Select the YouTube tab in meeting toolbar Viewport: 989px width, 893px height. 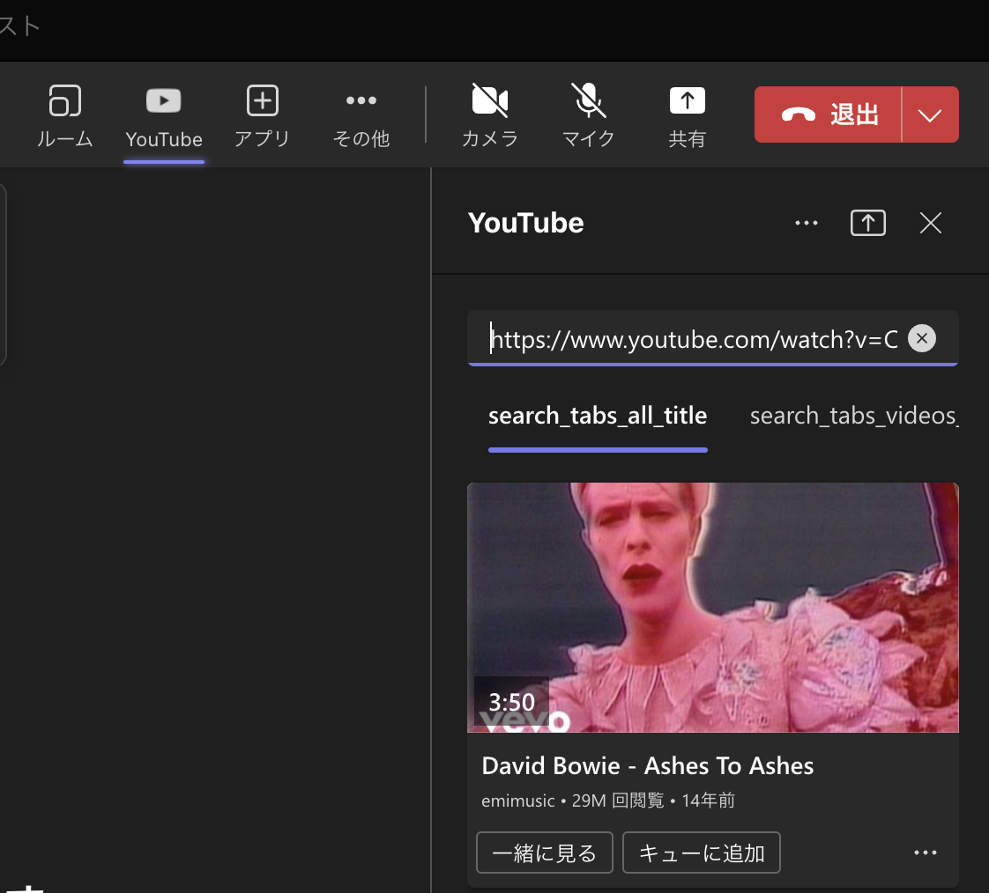163,118
